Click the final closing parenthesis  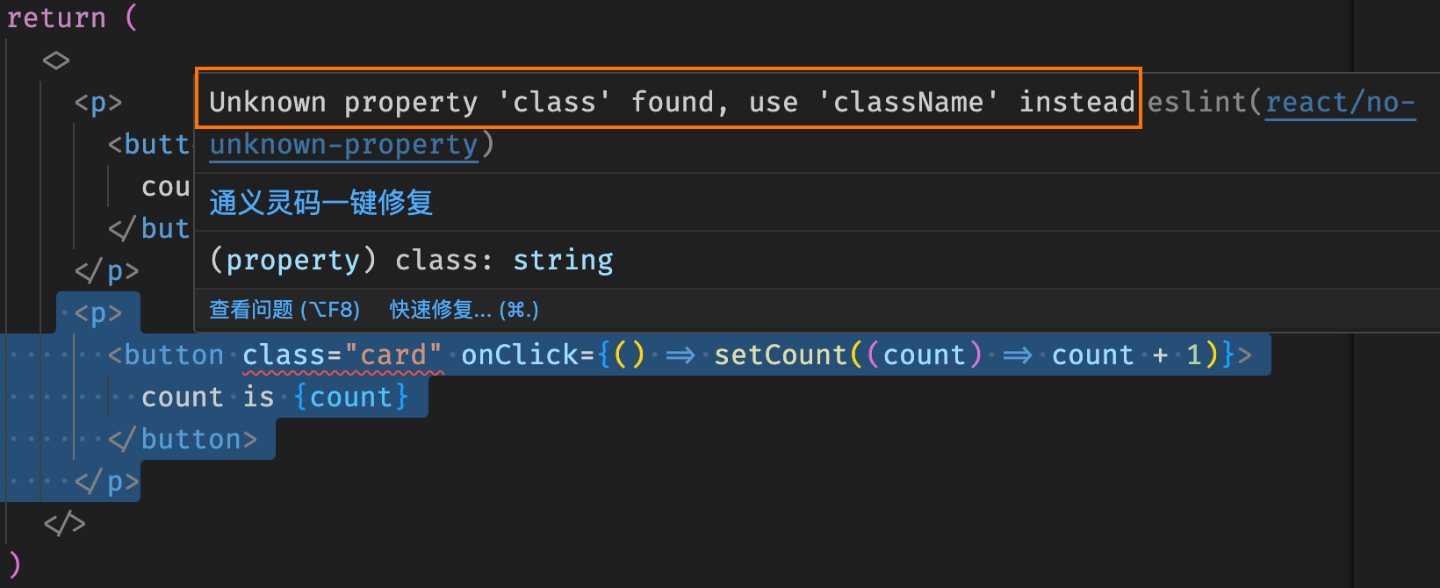13,564
